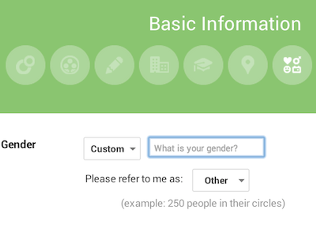Click the arrow next to Other
Viewport: 316px width, 232px height.
[x=241, y=180]
